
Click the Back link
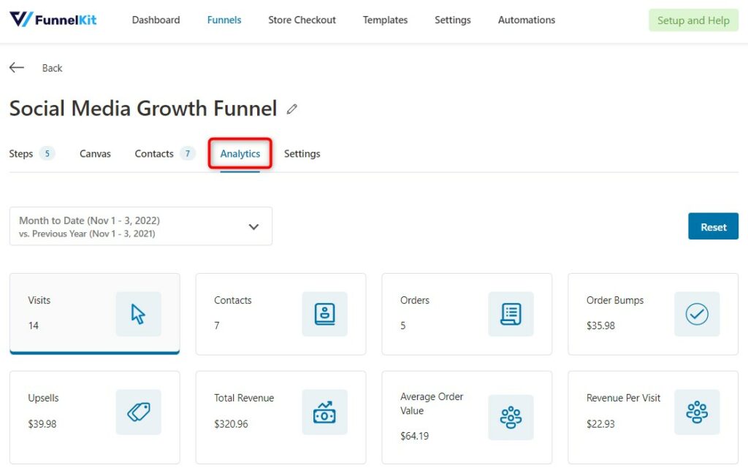click(52, 68)
